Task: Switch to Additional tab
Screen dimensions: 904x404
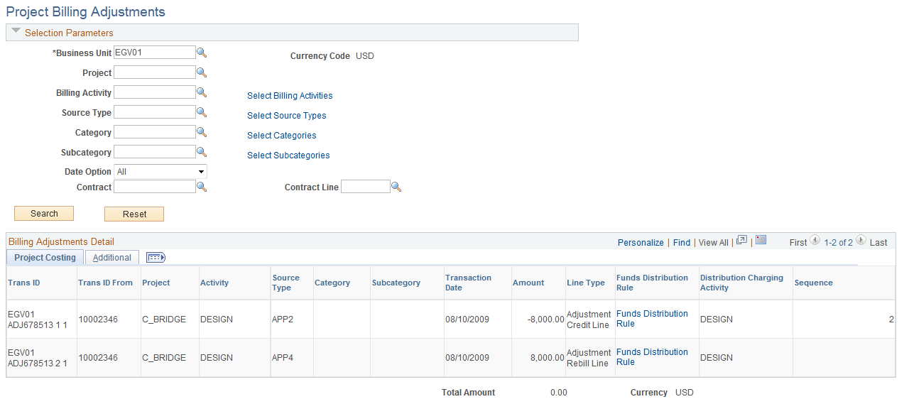Action: tap(112, 258)
